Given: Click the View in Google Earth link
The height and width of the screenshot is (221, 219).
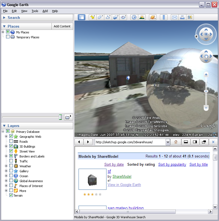Looking at the screenshot, I should pos(124,185).
